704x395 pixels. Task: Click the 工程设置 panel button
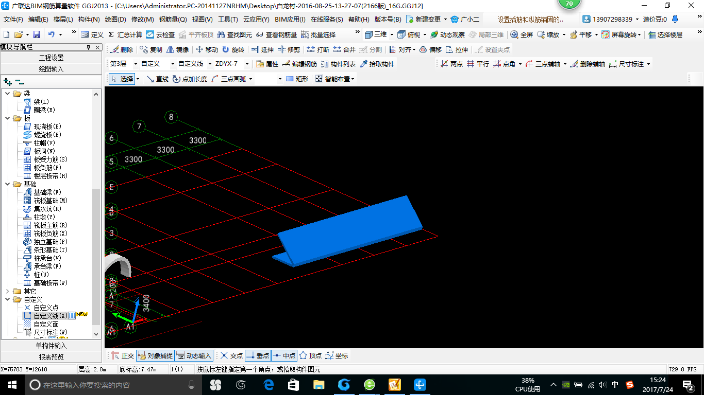pos(51,58)
